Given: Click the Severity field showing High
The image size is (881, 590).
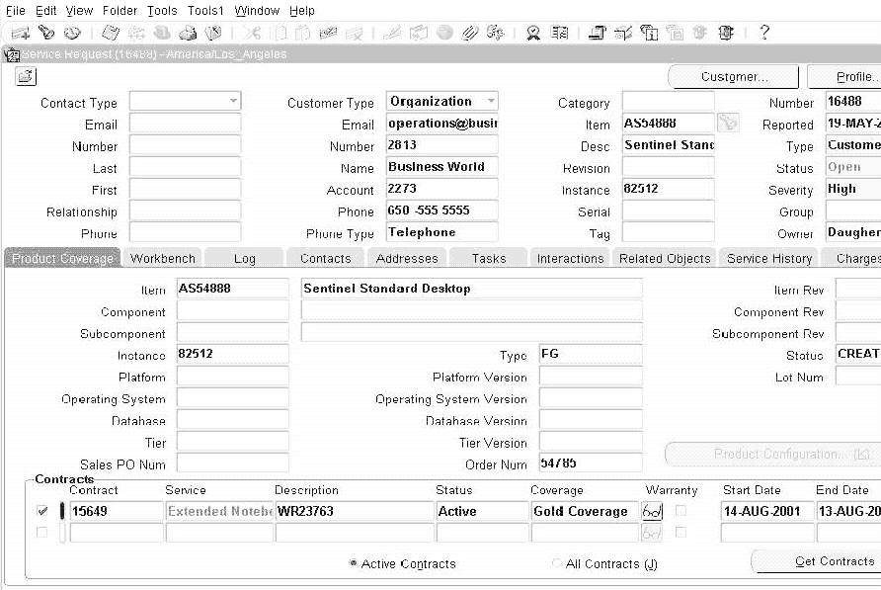Looking at the screenshot, I should pyautogui.click(x=853, y=189).
